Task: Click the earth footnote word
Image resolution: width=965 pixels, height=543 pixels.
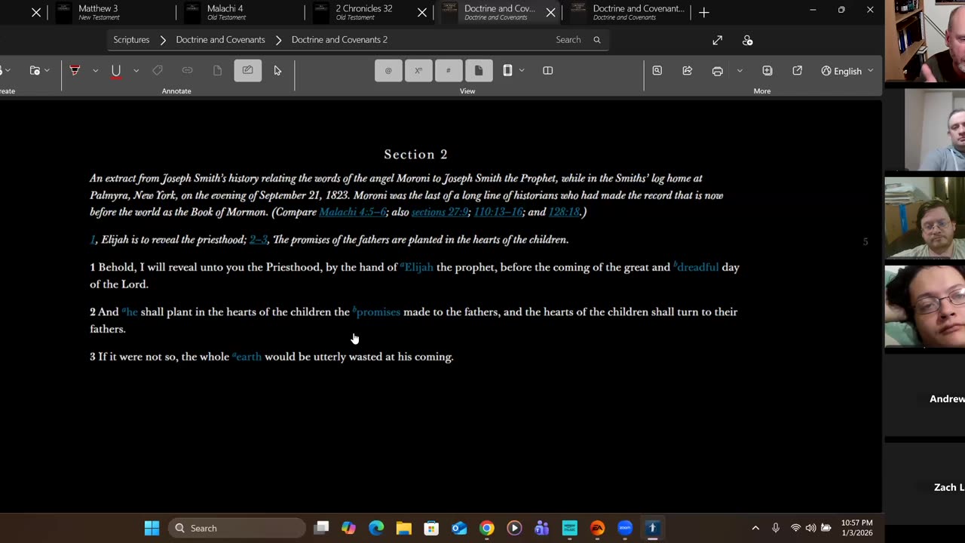Action: pyautogui.click(x=248, y=357)
